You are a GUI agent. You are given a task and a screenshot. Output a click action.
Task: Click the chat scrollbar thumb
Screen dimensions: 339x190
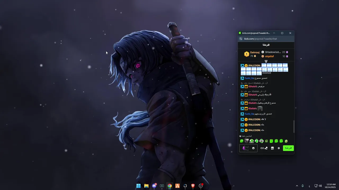[294, 127]
